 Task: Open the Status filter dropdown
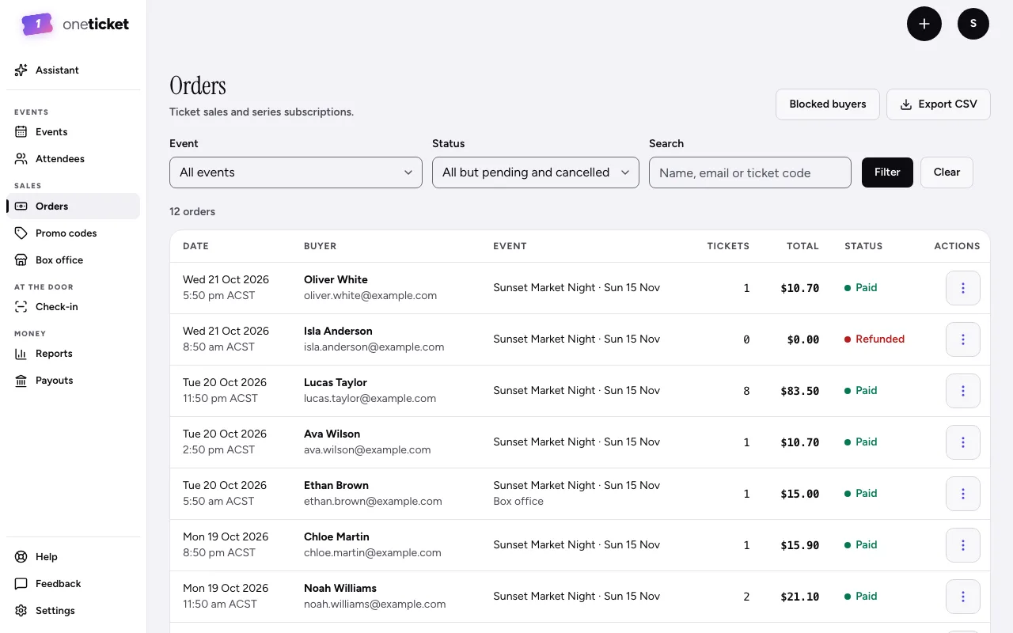(536, 172)
